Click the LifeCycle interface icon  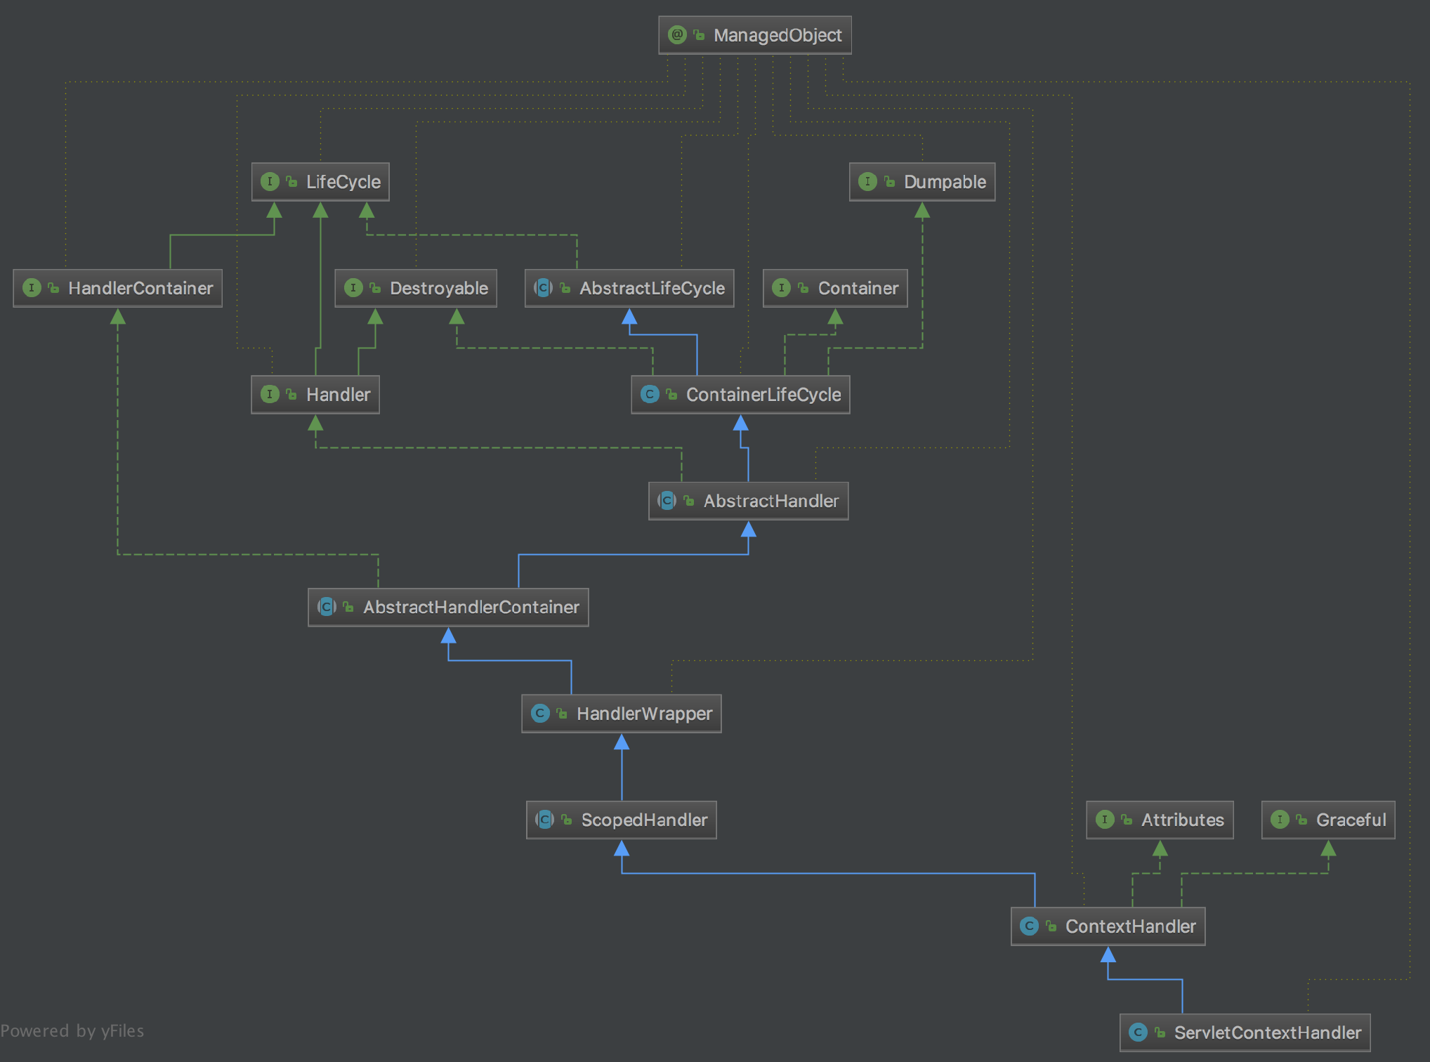tap(270, 182)
